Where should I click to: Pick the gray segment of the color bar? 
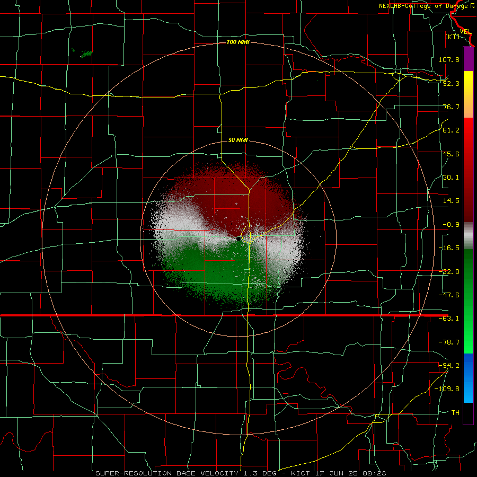tap(468, 236)
